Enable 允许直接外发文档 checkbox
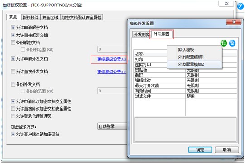245x164 pixels. click(13, 72)
